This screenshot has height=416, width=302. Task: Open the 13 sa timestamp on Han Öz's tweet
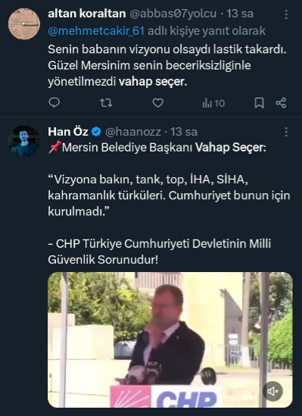(x=184, y=132)
